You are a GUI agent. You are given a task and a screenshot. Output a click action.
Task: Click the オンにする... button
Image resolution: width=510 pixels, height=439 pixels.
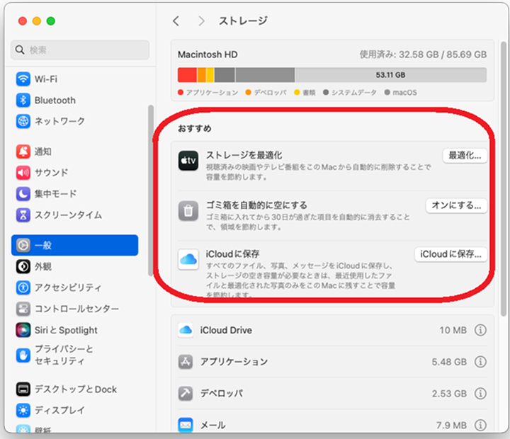pos(456,205)
